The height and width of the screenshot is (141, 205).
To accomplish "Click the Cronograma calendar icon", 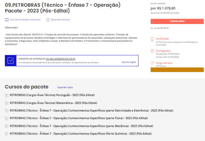I will pos(152,51).
